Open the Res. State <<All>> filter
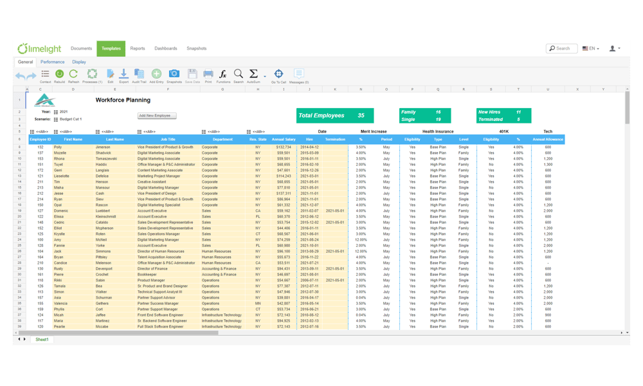Viewport: 643px width, 386px height. pyautogui.click(x=255, y=132)
